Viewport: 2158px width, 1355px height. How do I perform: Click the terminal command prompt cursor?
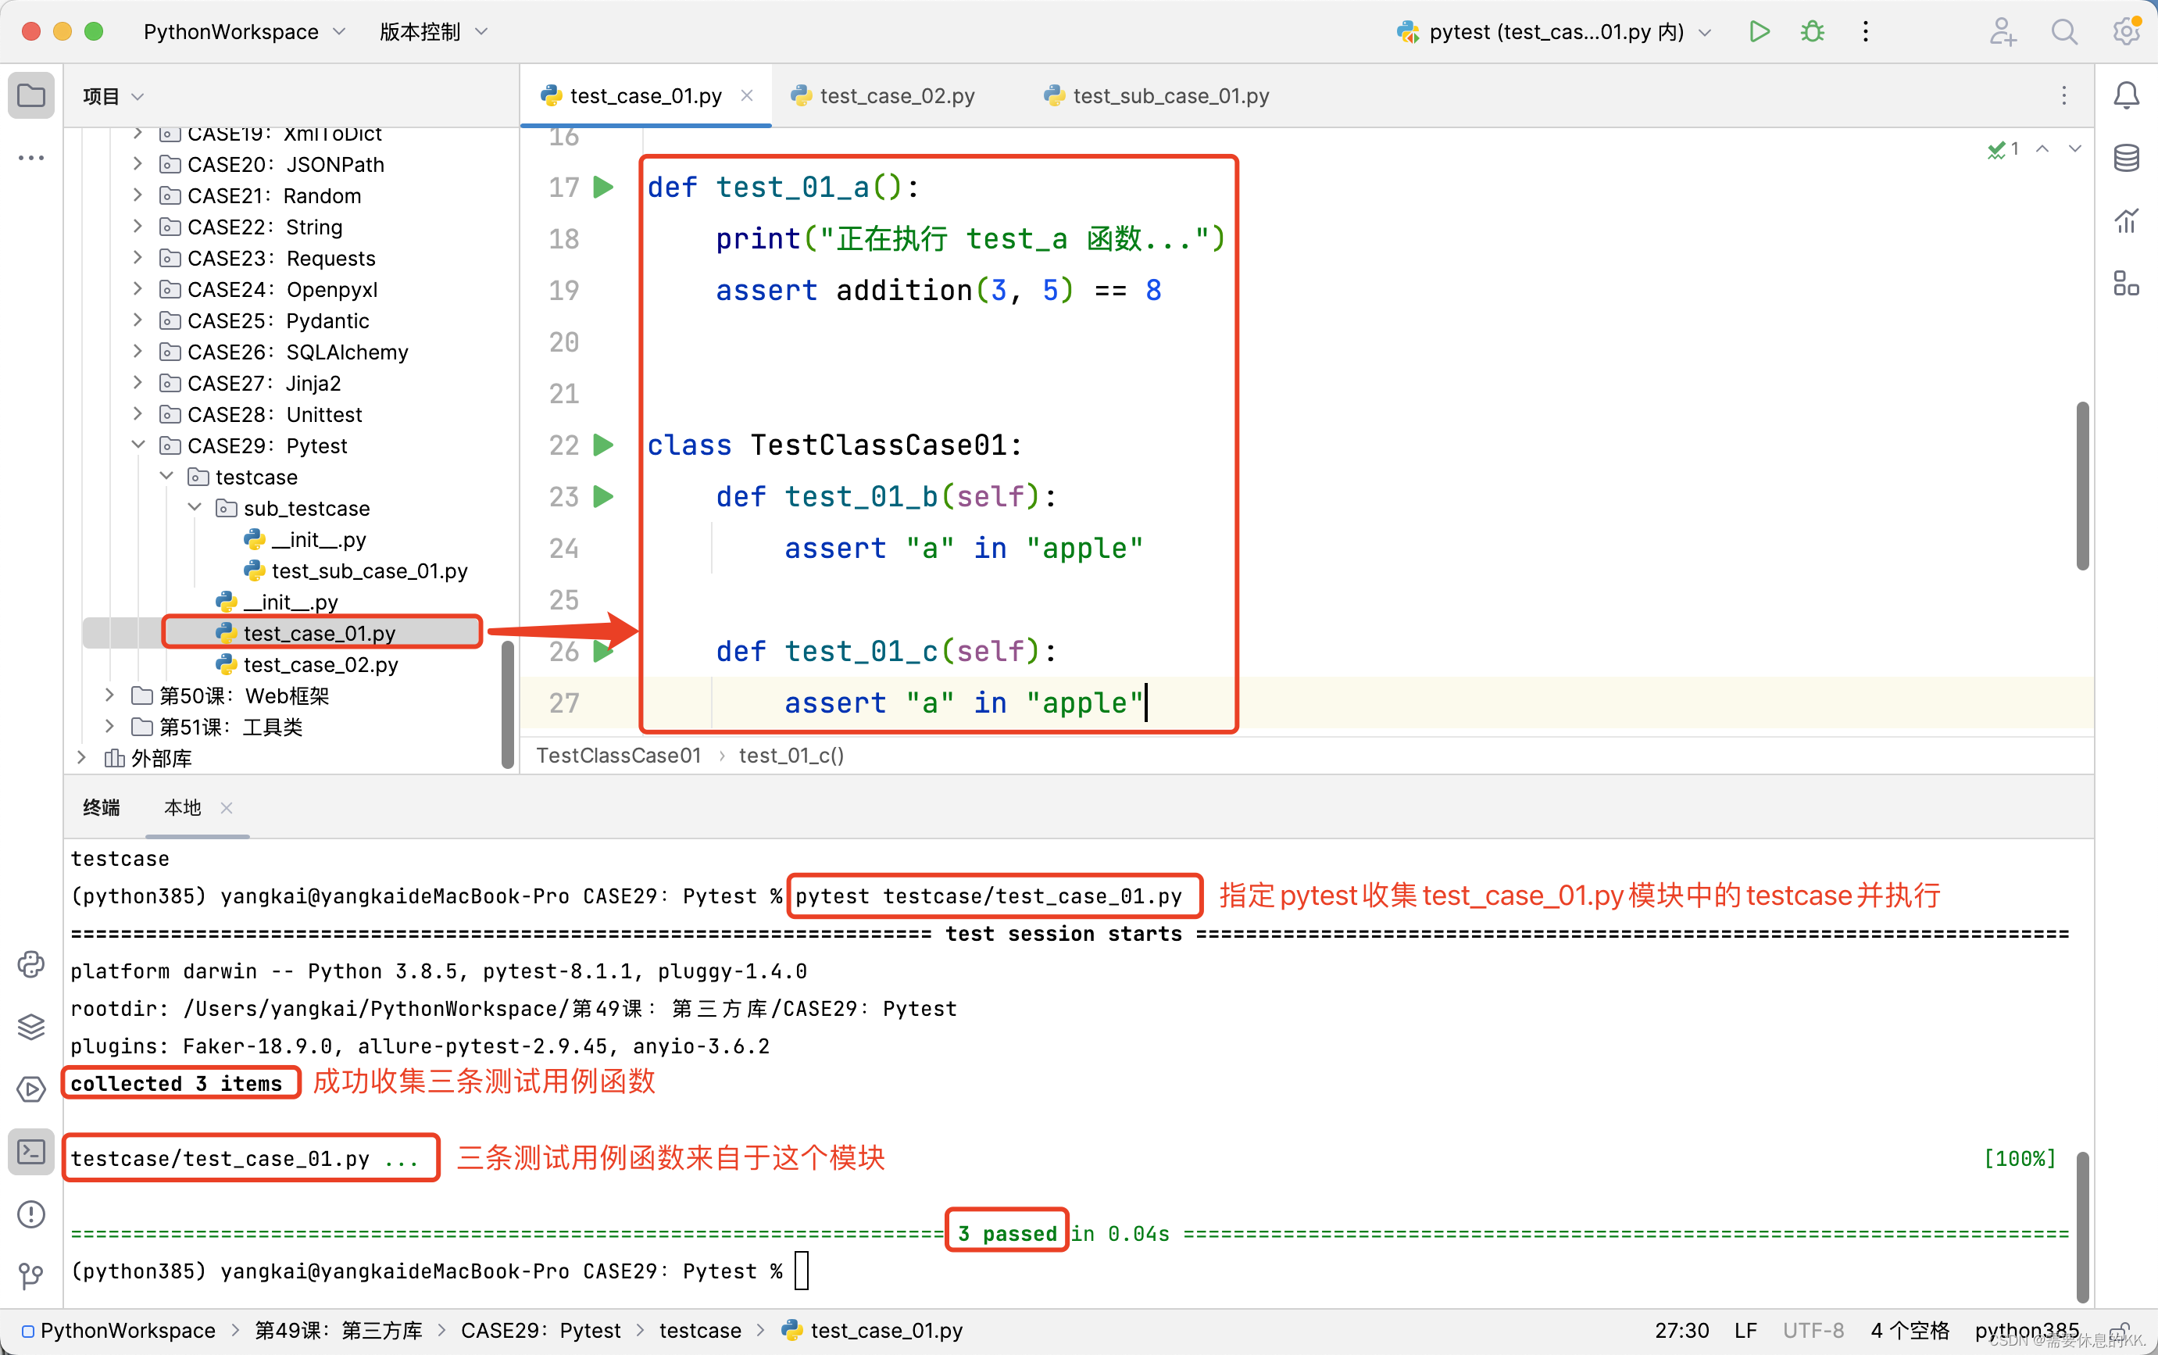point(802,1271)
